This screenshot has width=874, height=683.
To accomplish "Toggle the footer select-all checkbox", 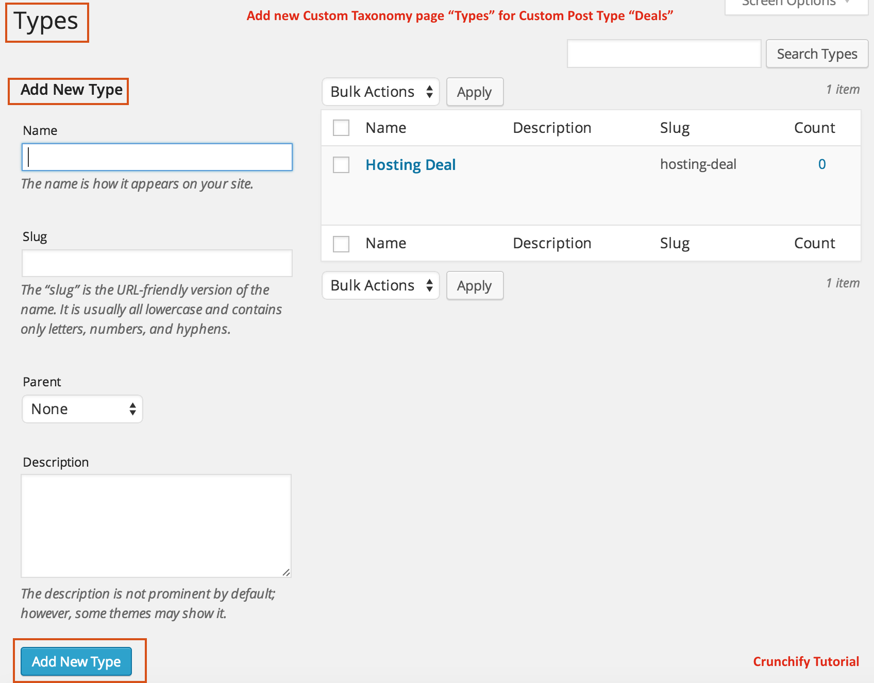I will (x=341, y=244).
